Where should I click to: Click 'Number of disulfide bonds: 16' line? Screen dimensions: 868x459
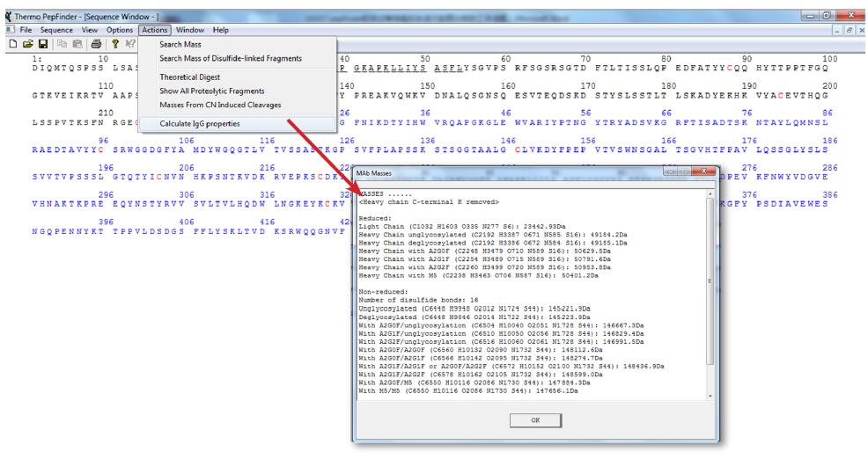tap(418, 301)
